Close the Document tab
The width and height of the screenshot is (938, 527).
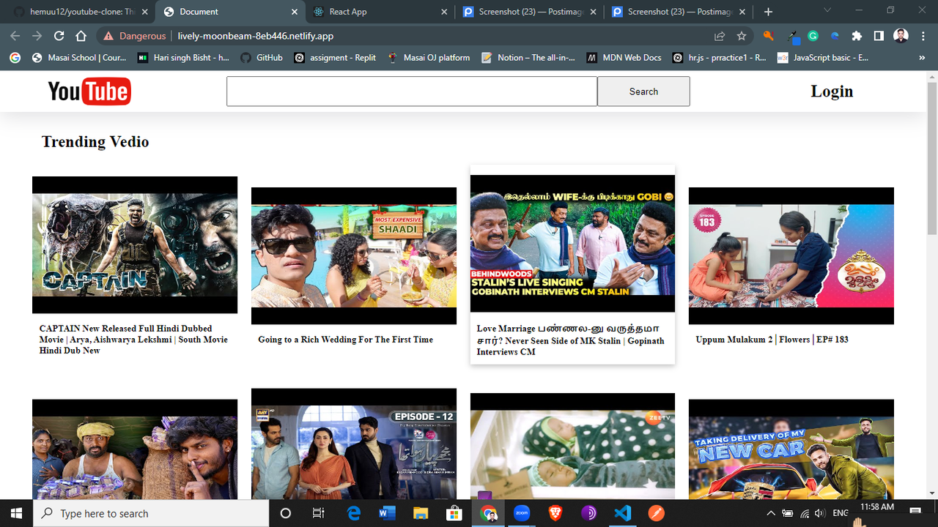pos(295,12)
